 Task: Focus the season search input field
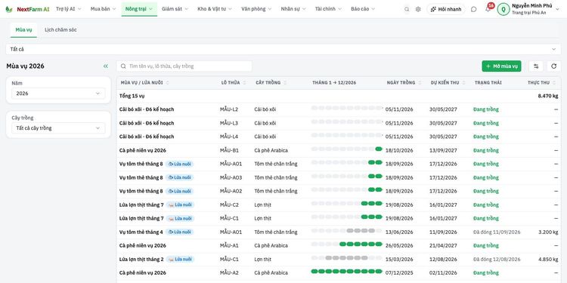[x=184, y=66]
